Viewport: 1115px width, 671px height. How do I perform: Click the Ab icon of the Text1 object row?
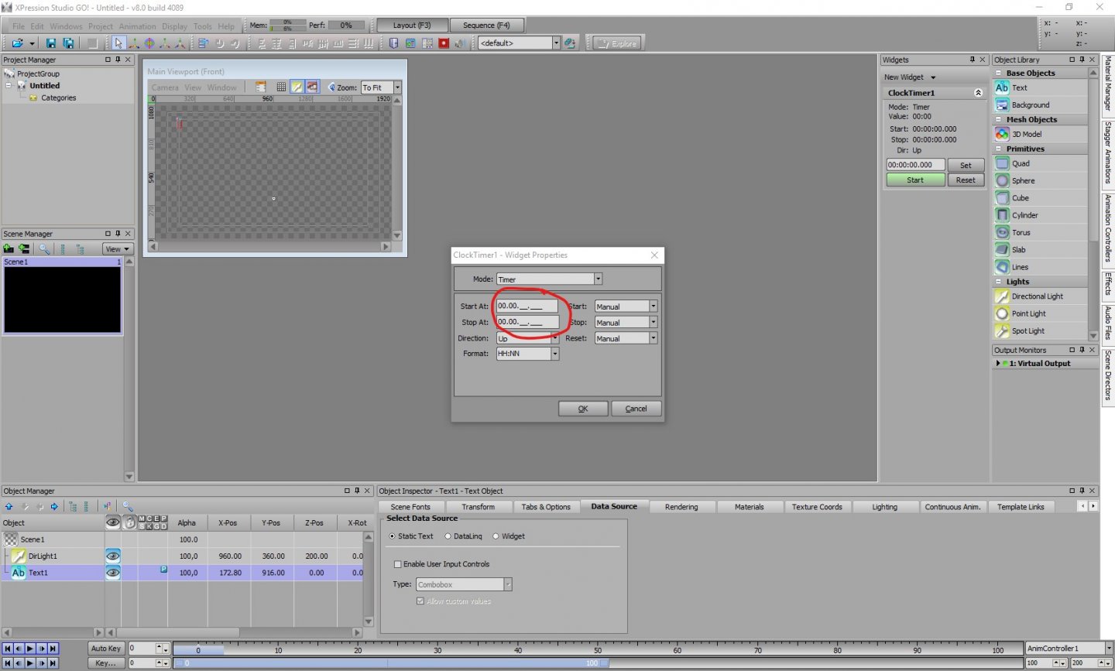(x=19, y=573)
